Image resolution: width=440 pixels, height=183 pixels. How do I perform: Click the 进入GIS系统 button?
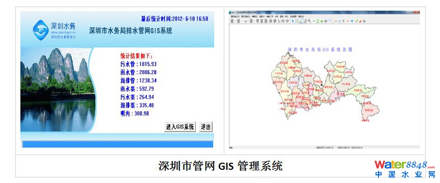coord(180,127)
